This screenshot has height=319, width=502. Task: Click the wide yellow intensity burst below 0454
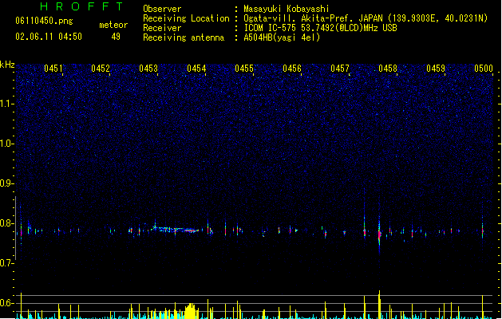(191, 311)
